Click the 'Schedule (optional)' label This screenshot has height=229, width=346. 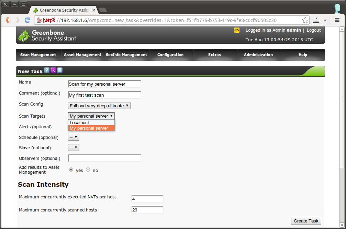pos(38,137)
